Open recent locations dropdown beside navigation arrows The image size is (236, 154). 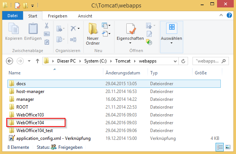[29, 61]
